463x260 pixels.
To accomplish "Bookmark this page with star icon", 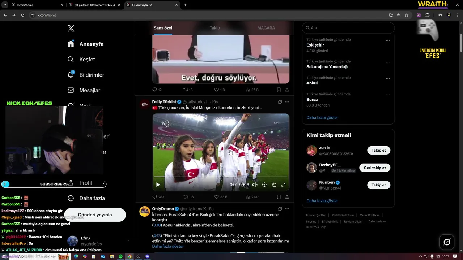I will click(x=407, y=15).
